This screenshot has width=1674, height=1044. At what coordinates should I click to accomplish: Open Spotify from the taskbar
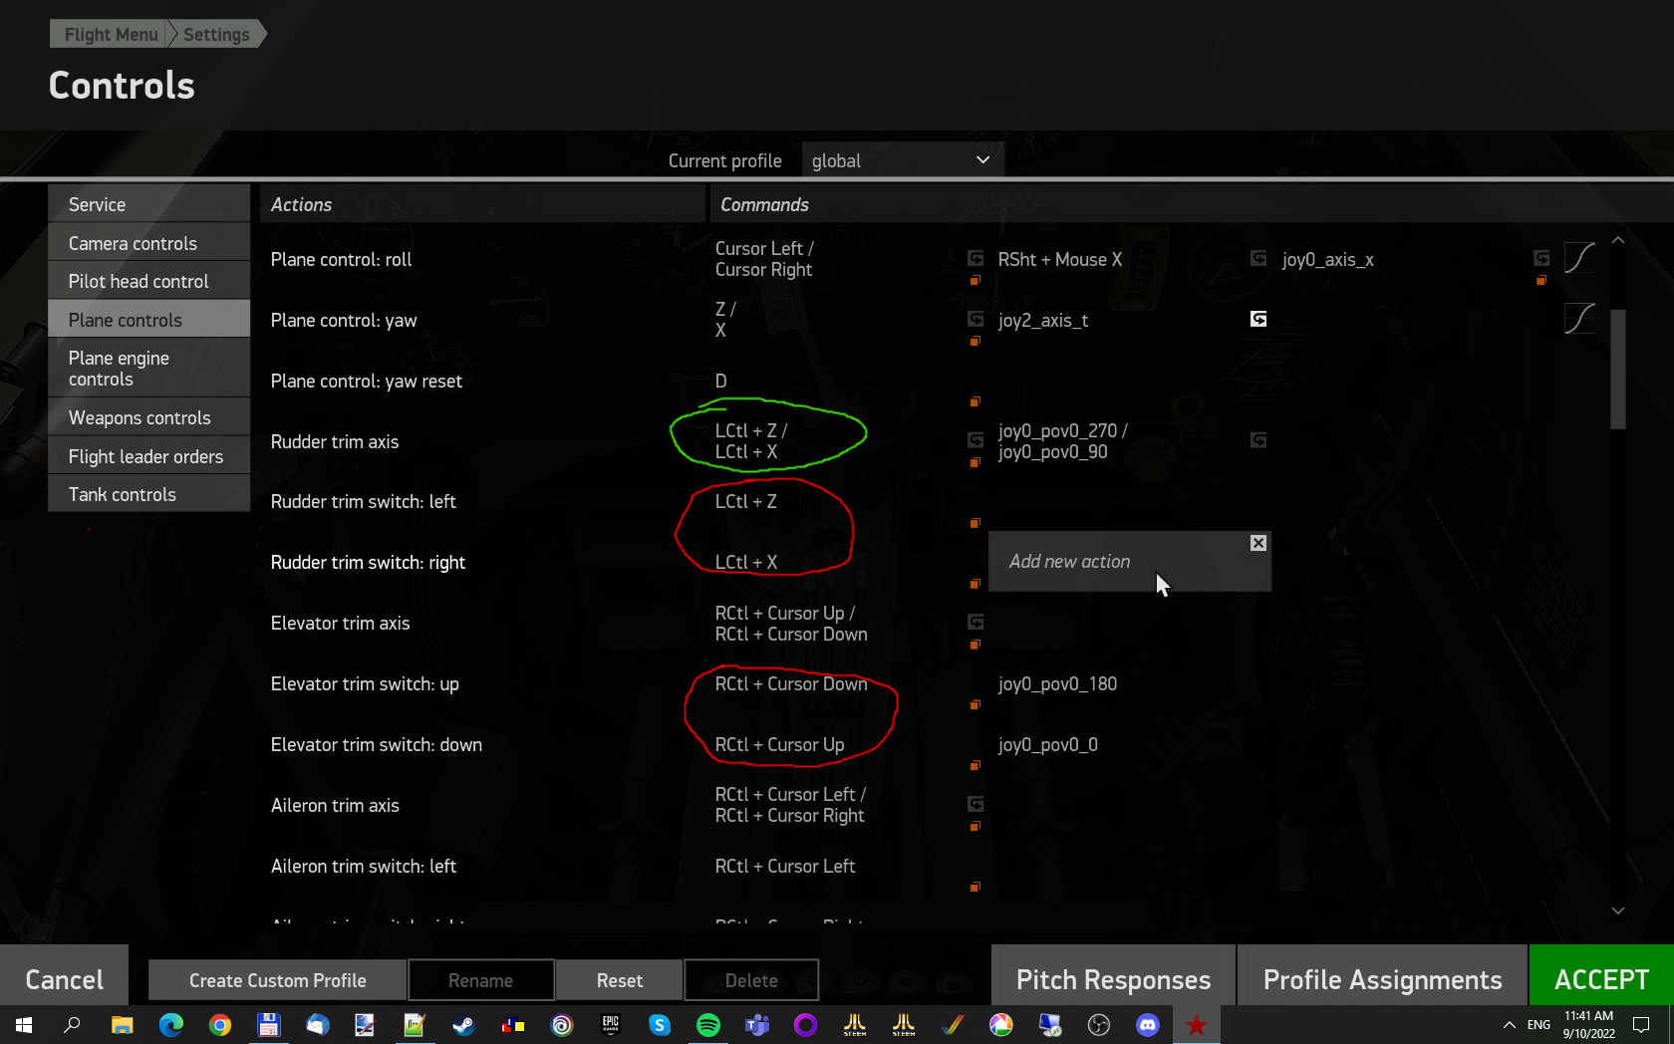(708, 1025)
